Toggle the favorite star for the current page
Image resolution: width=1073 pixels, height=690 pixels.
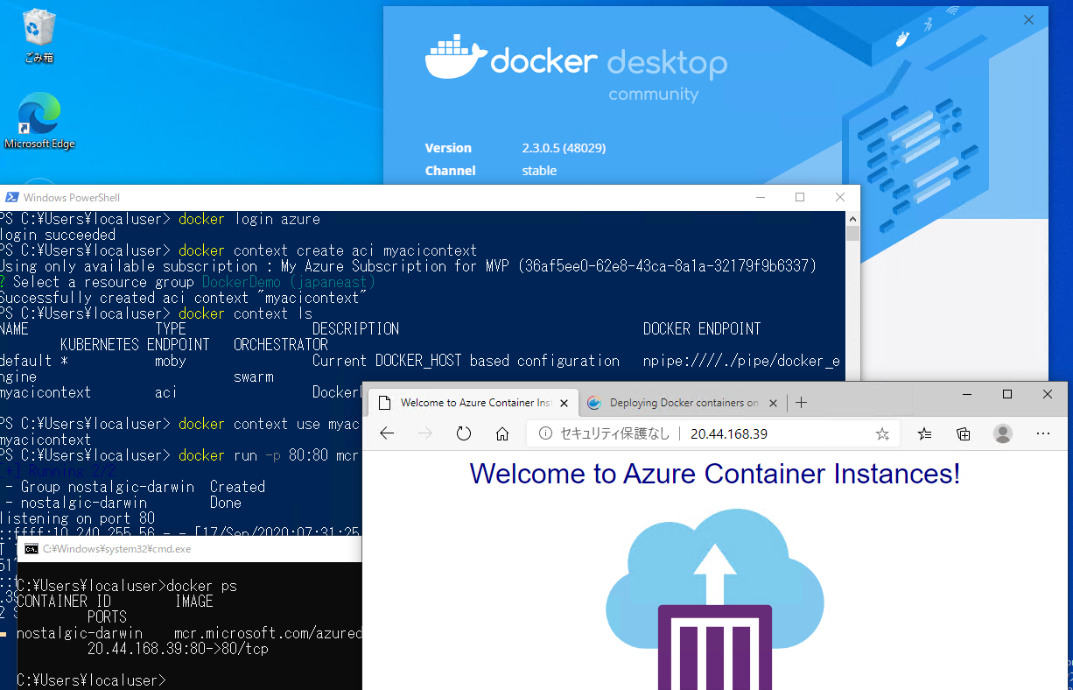click(882, 433)
